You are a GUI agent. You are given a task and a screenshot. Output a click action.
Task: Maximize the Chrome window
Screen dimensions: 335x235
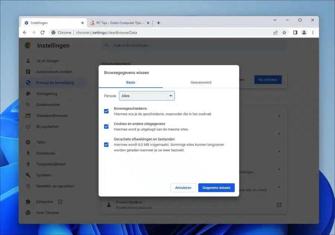300,20
